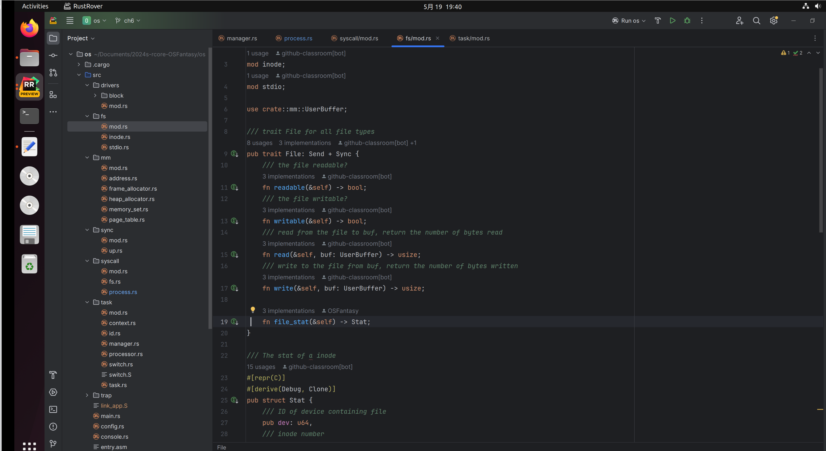Open Search Everywhere magnifier
The image size is (826, 451).
coord(756,20)
